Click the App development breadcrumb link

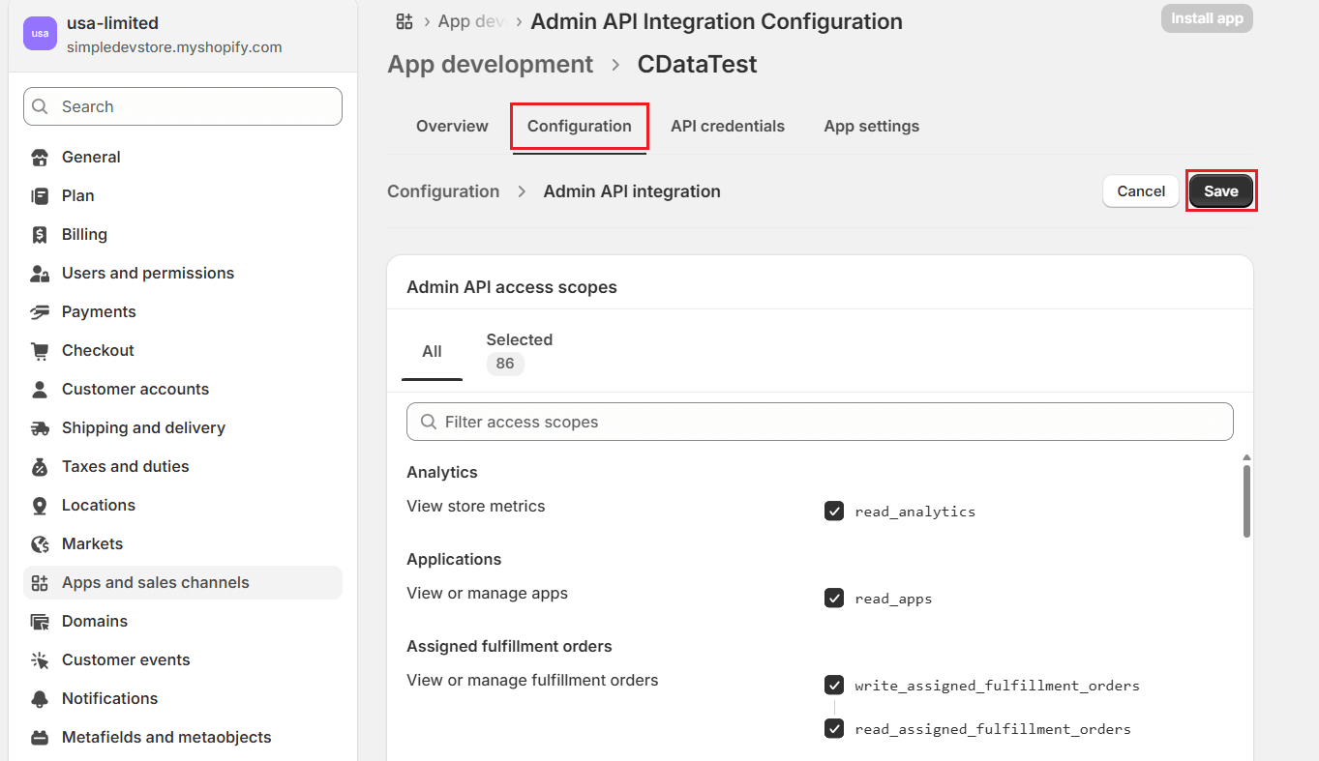(490, 65)
